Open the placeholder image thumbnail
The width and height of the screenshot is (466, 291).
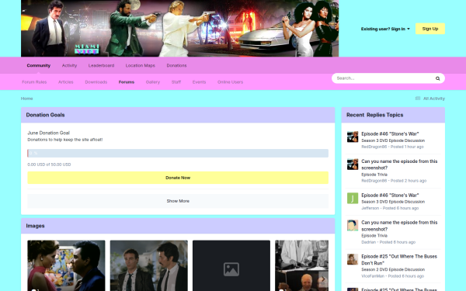pos(231,265)
